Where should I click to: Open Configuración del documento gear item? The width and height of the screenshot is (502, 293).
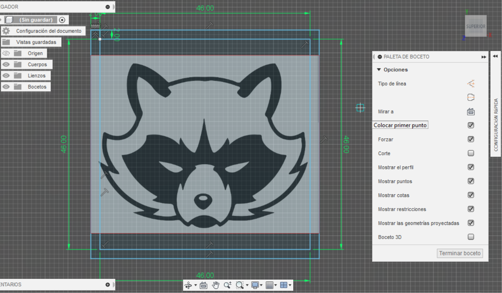click(6, 31)
